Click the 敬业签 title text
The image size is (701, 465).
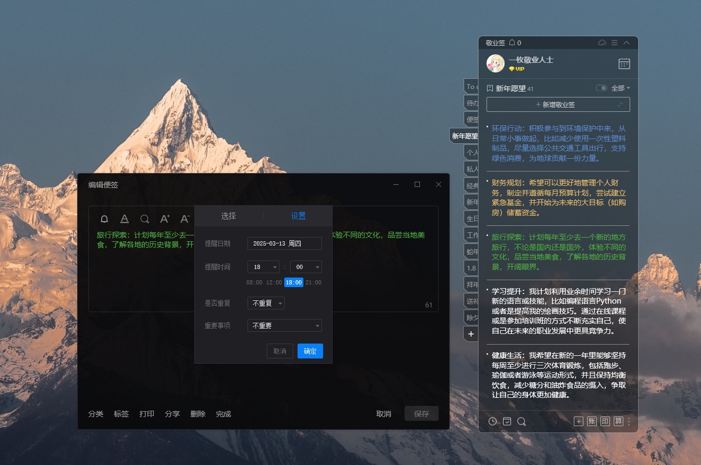495,43
